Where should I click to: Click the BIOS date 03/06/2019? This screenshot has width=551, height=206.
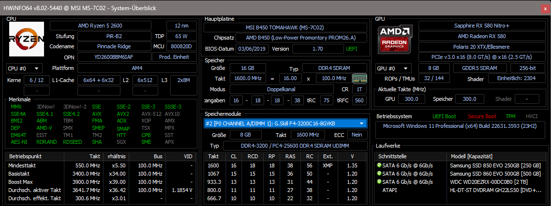252,49
